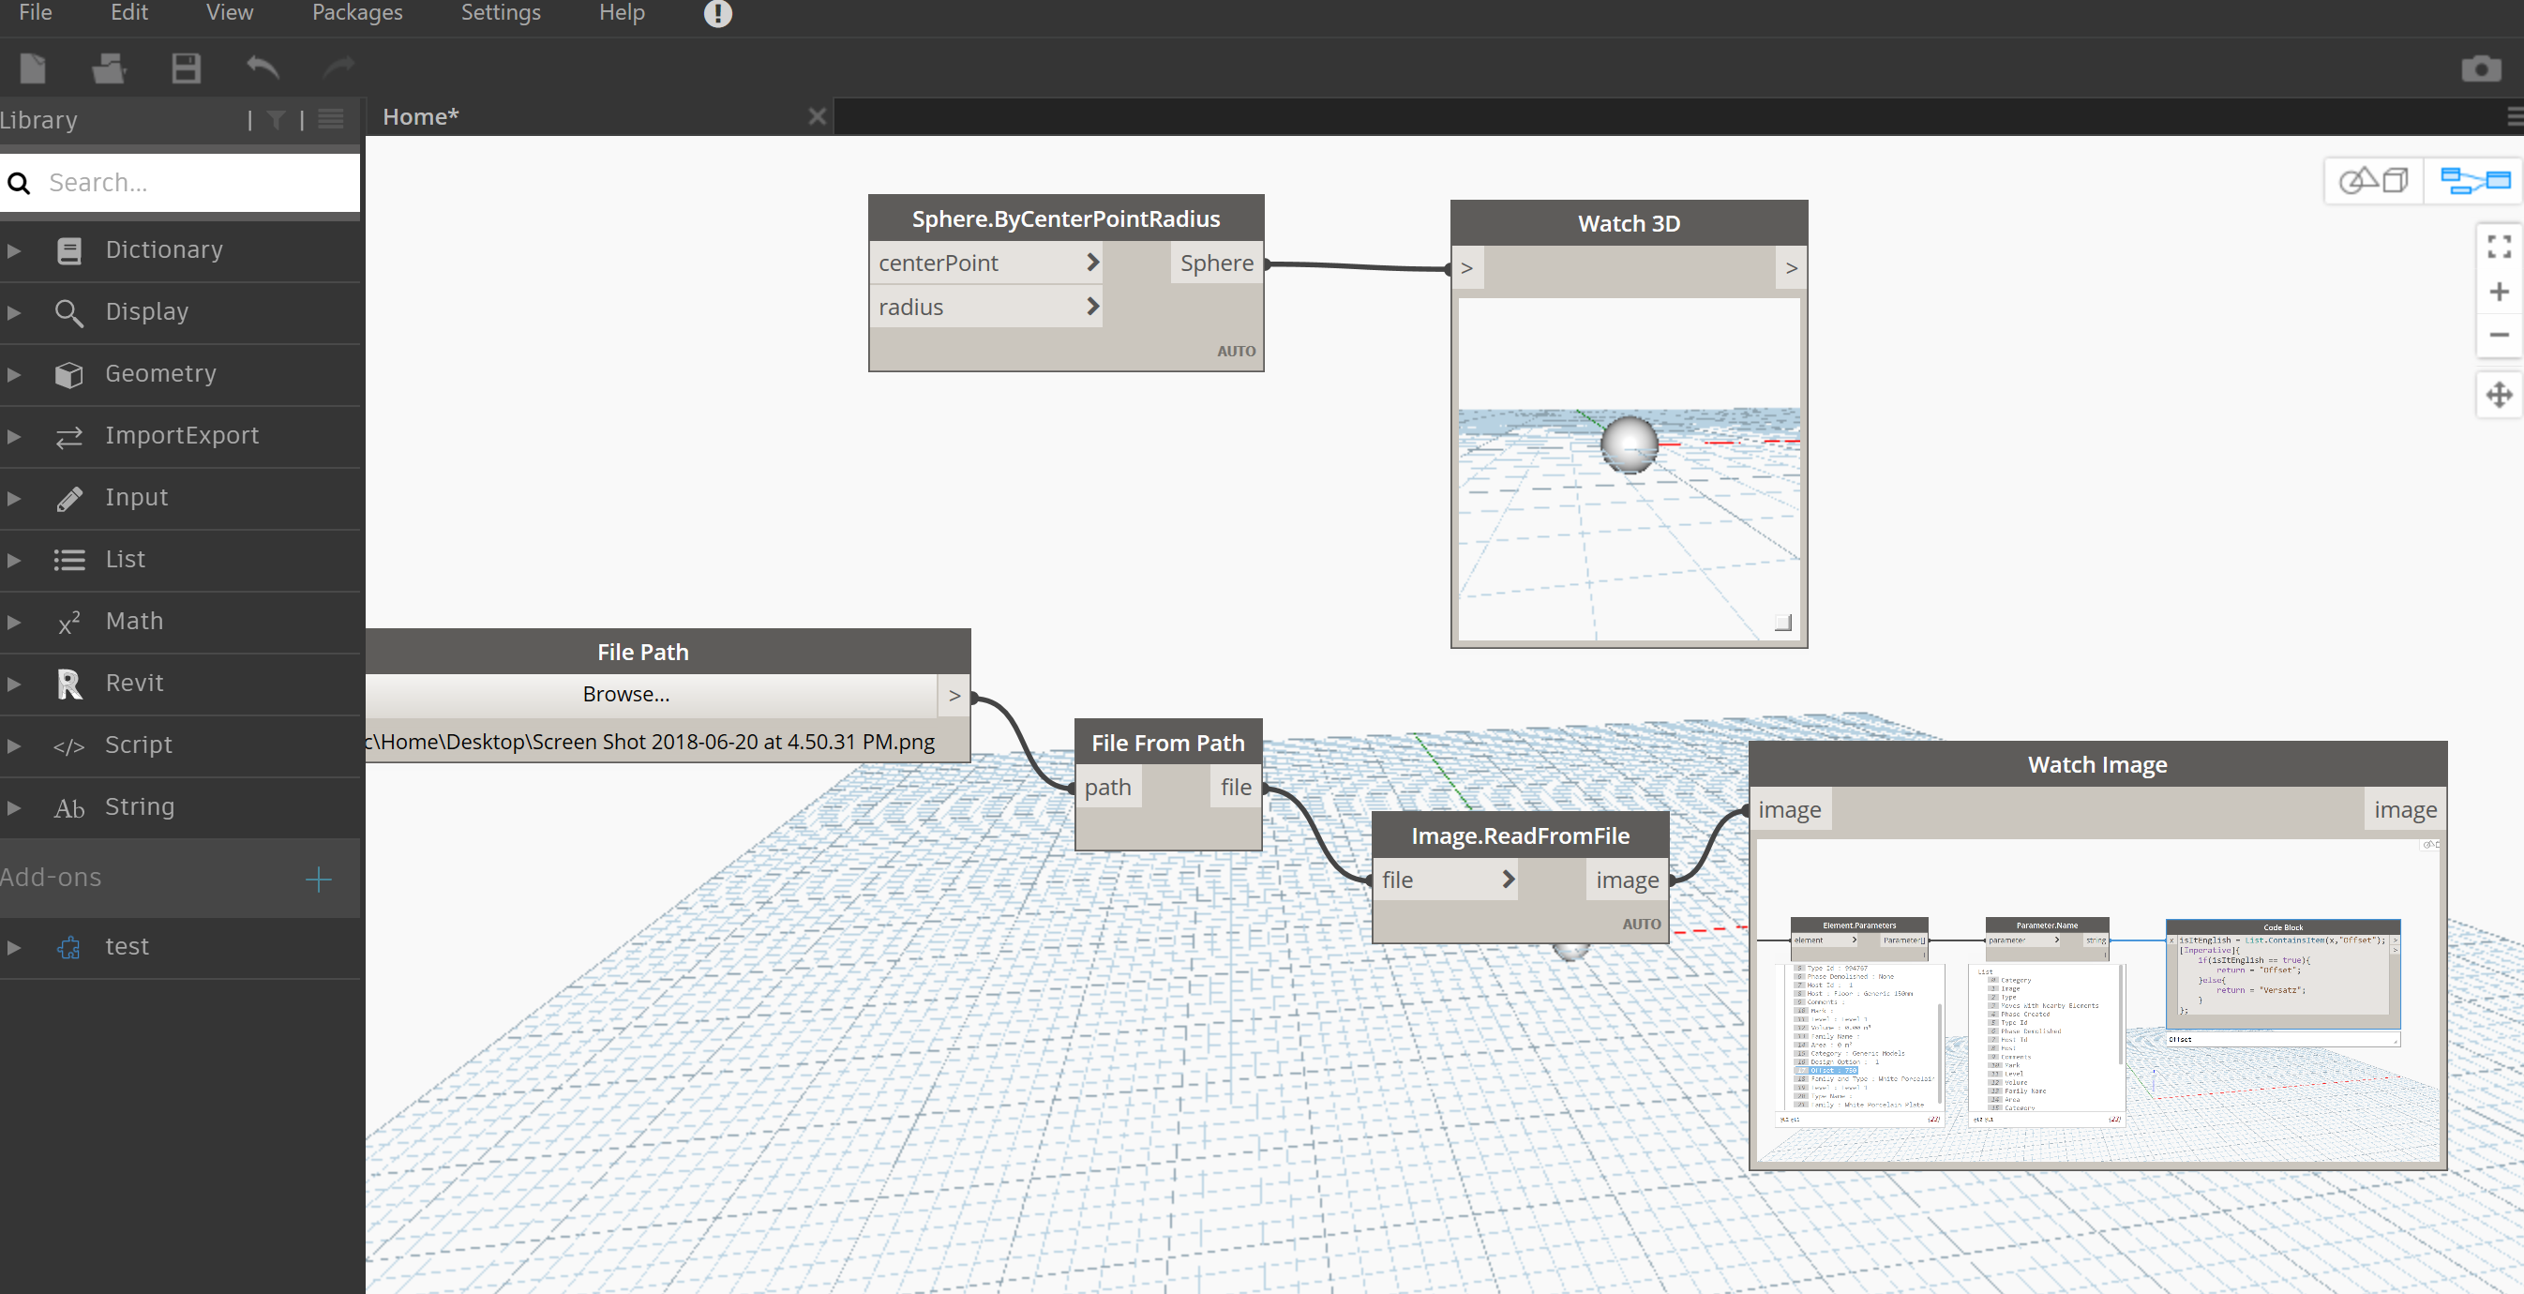Undo the last action
Image resolution: width=2524 pixels, height=1294 pixels.
[x=263, y=68]
